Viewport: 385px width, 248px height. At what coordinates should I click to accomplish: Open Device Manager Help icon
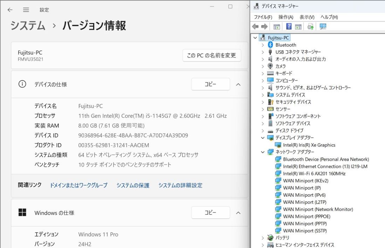[289, 27]
